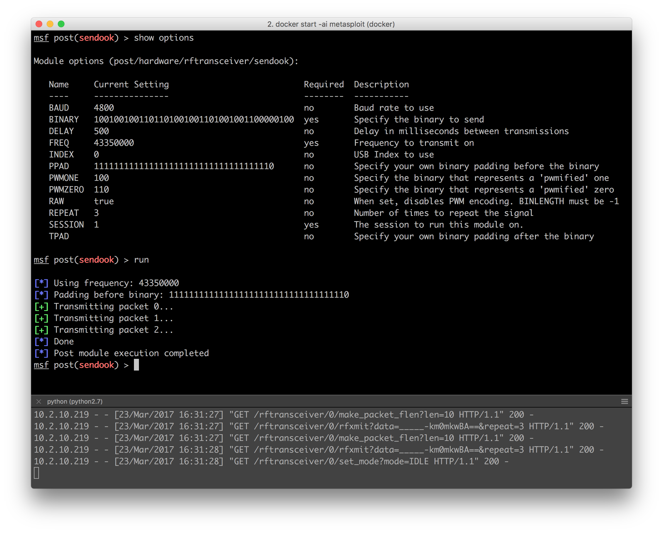Screen dimensions: 663x533
Task: Click the 'Done' status line
Action: (64, 342)
